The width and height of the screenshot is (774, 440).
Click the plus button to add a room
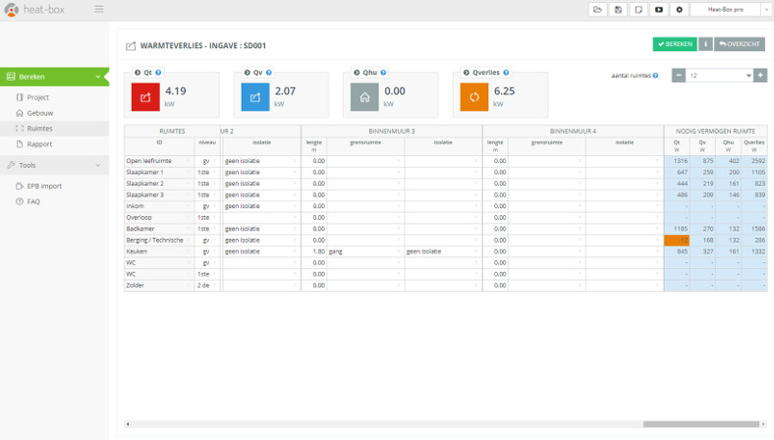[760, 76]
